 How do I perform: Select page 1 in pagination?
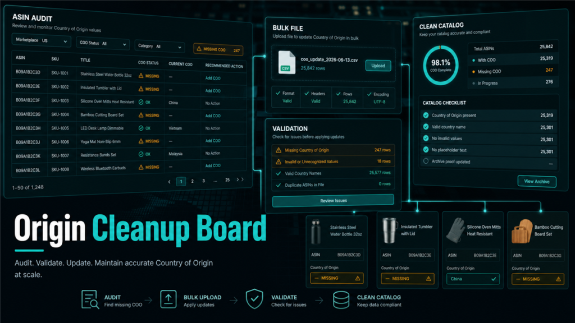[x=181, y=181]
